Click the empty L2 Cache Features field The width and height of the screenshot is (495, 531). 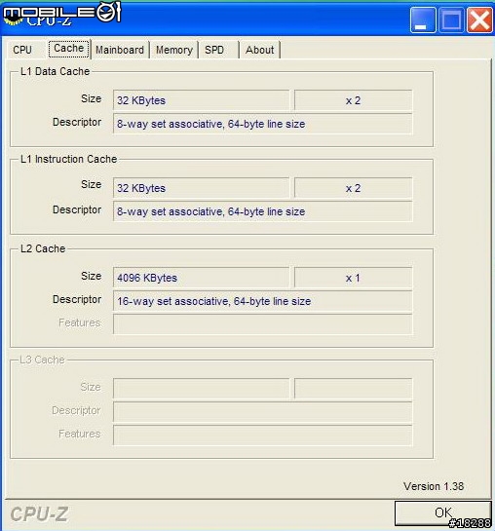[x=263, y=324]
